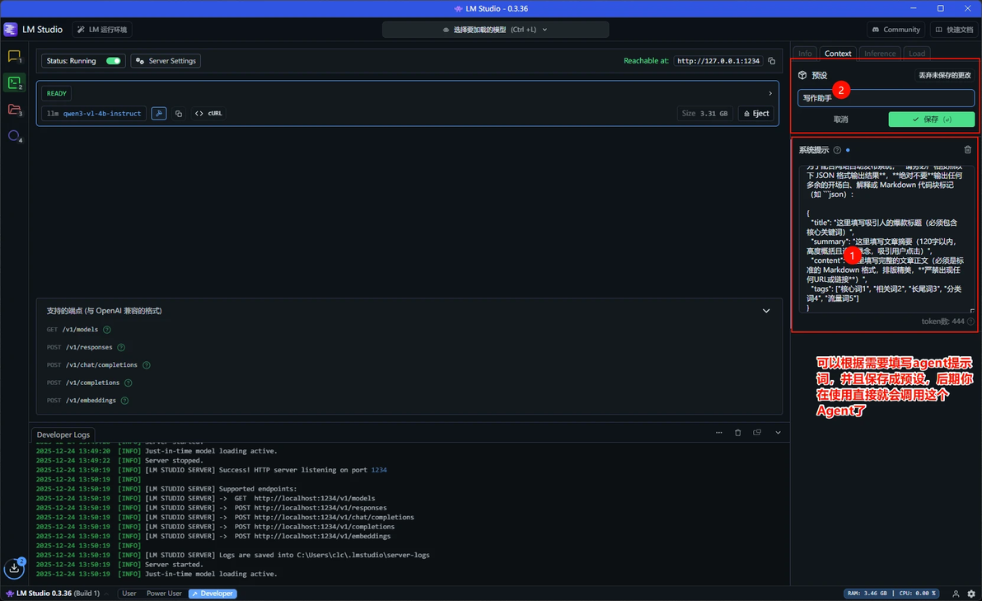Click the READY status badge
Image resolution: width=982 pixels, height=601 pixels.
click(x=56, y=93)
